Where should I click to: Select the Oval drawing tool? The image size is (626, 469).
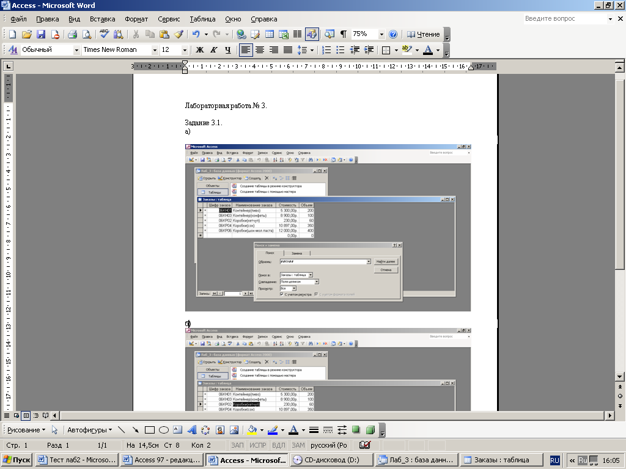(164, 430)
